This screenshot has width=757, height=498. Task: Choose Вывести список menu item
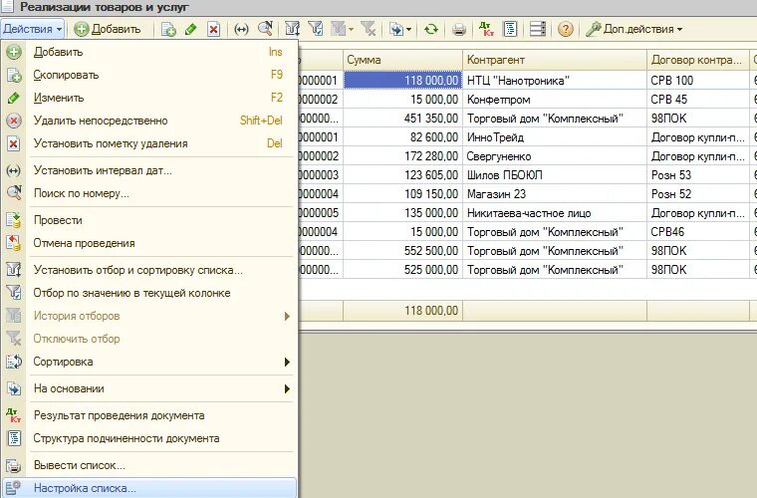(x=149, y=466)
